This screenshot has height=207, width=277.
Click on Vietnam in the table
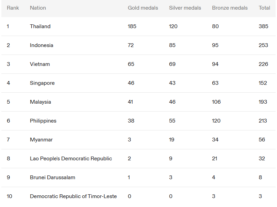40,64
